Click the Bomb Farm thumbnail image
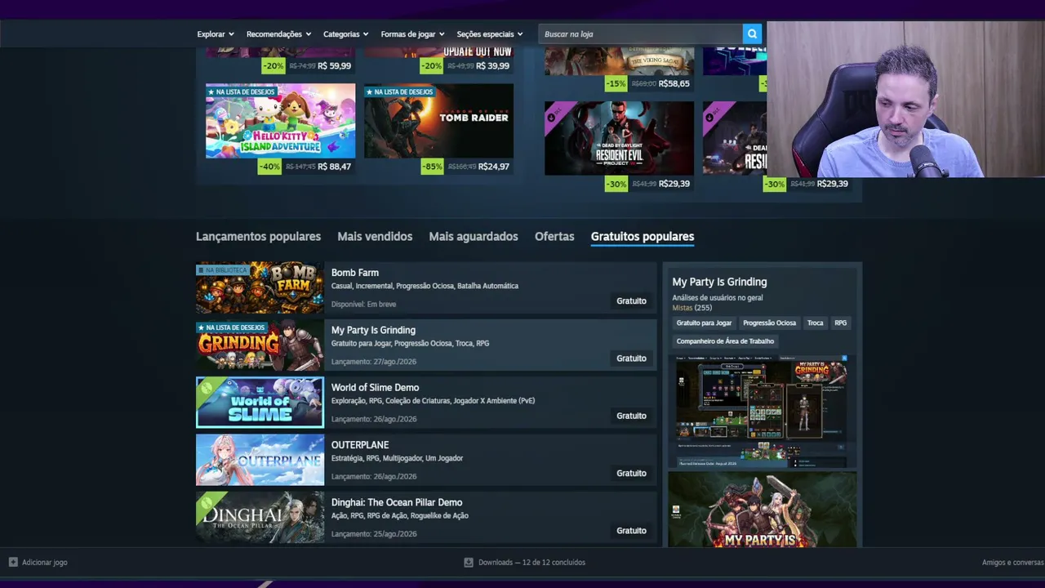This screenshot has height=588, width=1045. [x=260, y=287]
